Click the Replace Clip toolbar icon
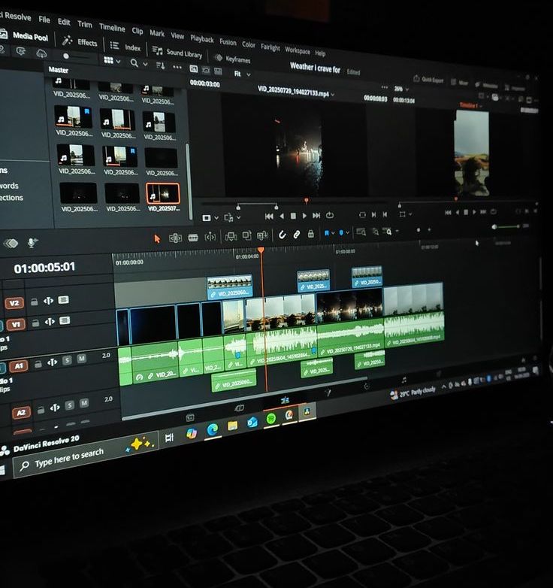The height and width of the screenshot is (588, 553). 262,235
